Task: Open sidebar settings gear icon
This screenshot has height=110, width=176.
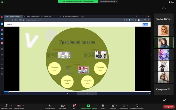Action: [x=2, y=68]
